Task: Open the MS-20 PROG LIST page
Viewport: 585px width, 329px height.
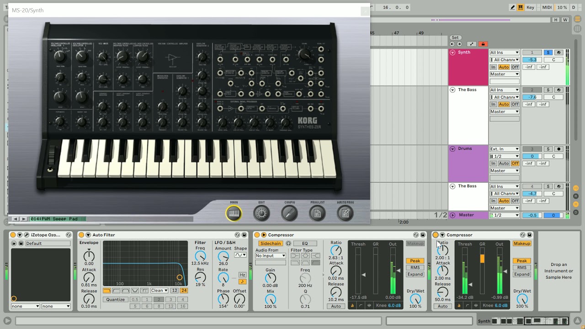Action: click(317, 213)
